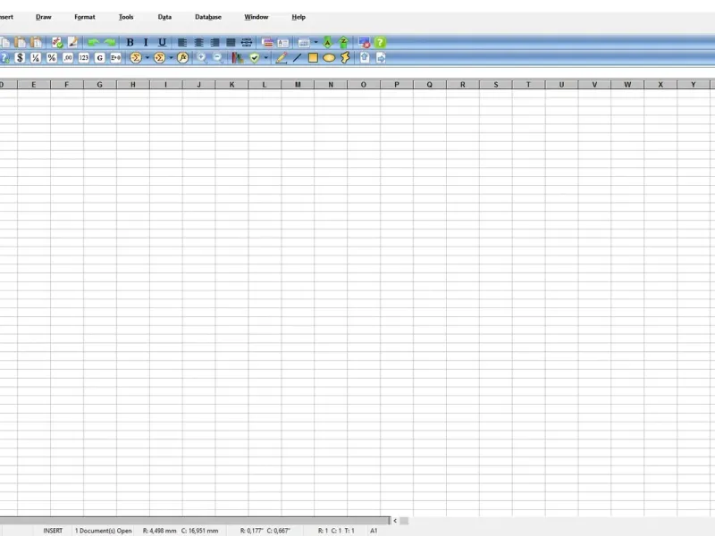Click the Redo green arrow
Screen dimensions: 715x536
[110, 42]
